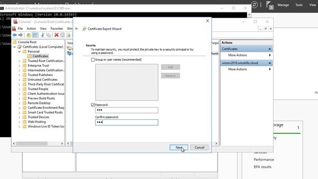Click BPA results in Server Manager

[x=262, y=167]
